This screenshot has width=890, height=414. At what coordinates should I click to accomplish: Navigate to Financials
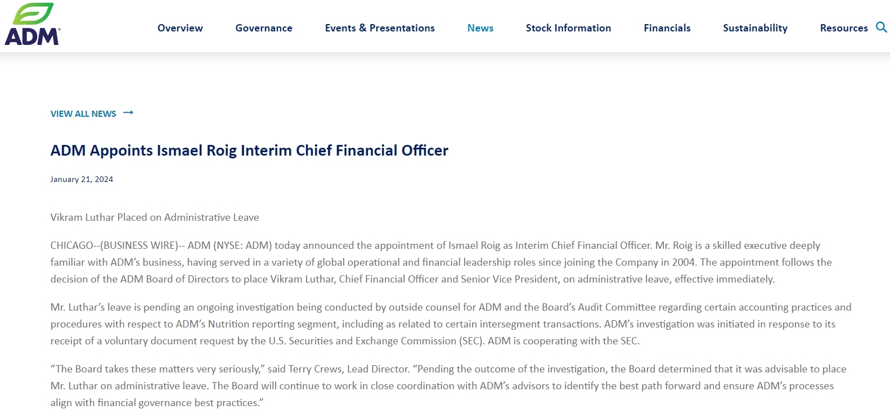coord(667,28)
